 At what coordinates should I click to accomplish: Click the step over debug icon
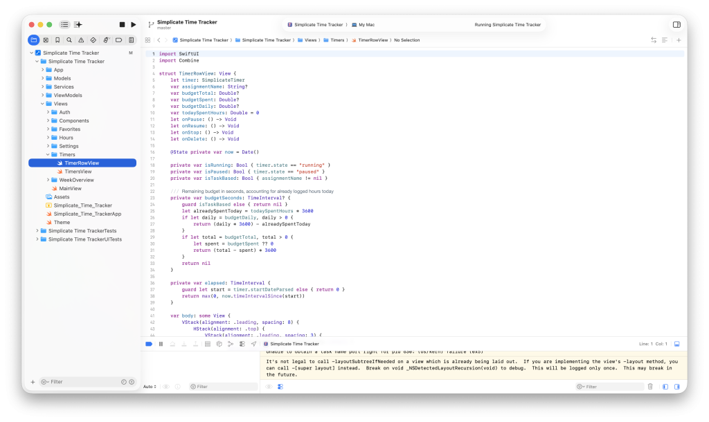(172, 344)
